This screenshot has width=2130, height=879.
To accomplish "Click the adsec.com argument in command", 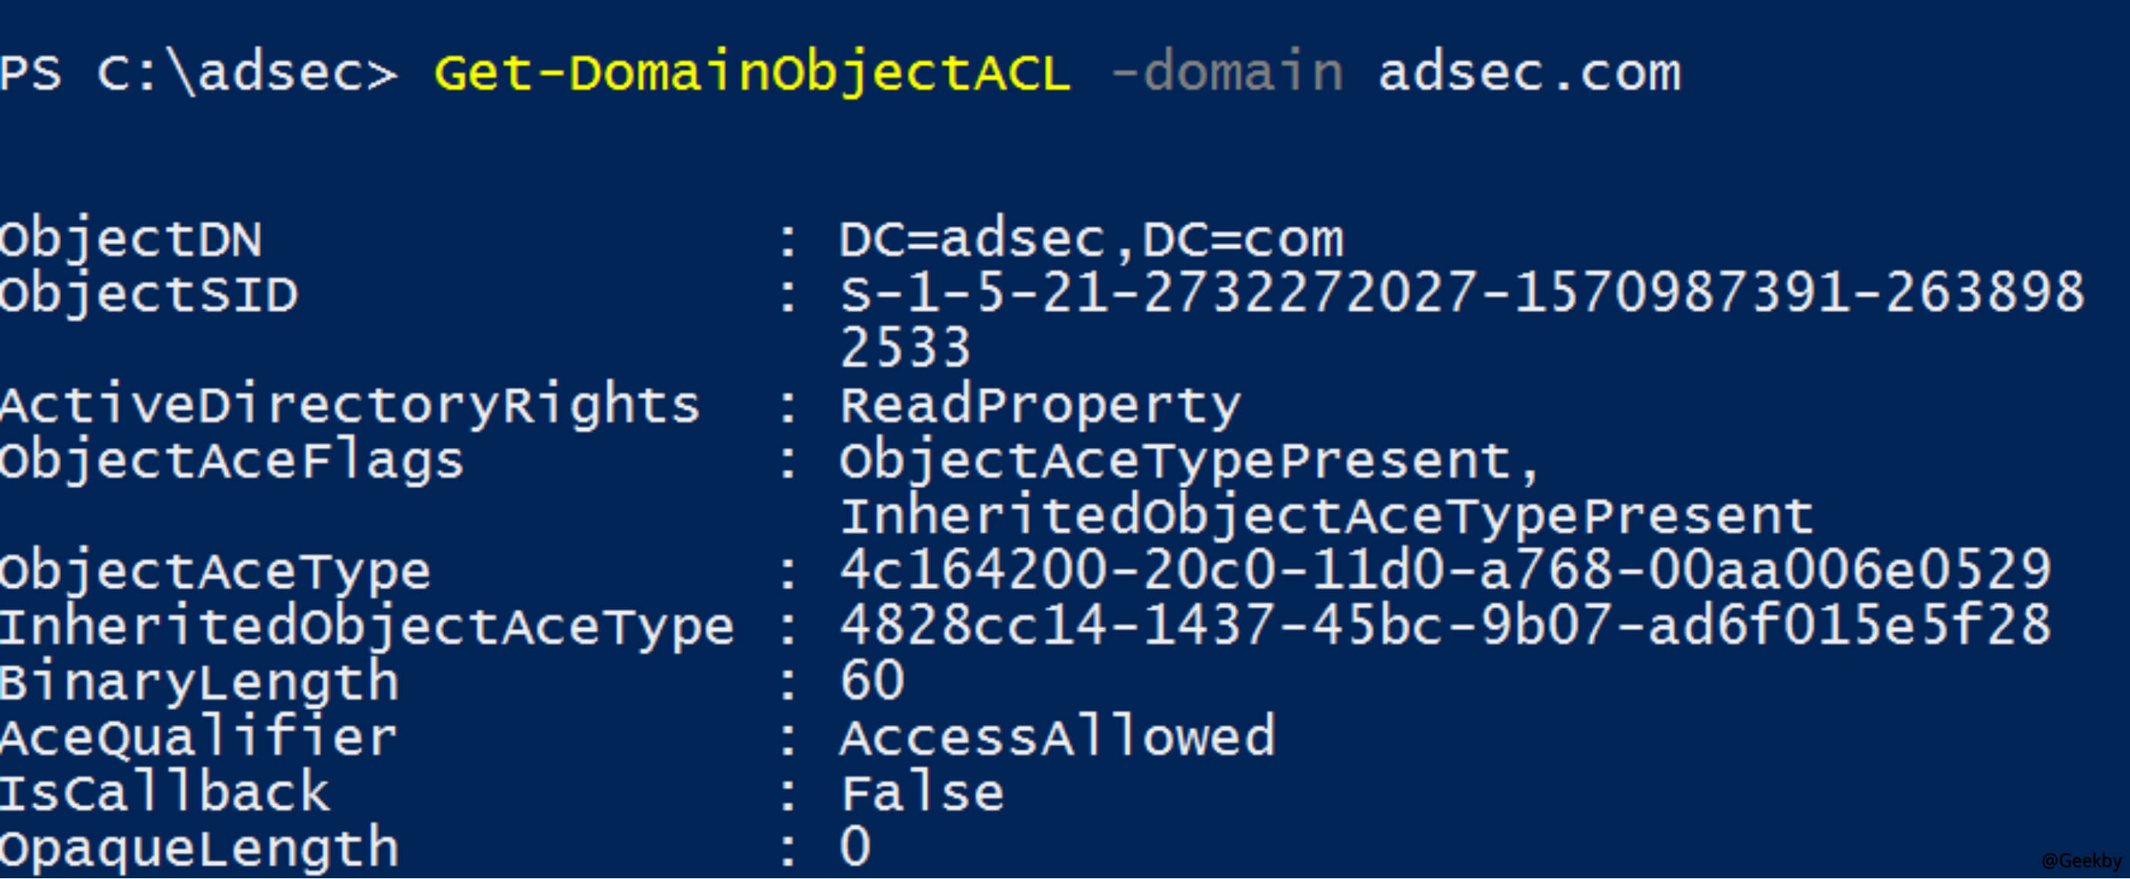I will click(1529, 73).
